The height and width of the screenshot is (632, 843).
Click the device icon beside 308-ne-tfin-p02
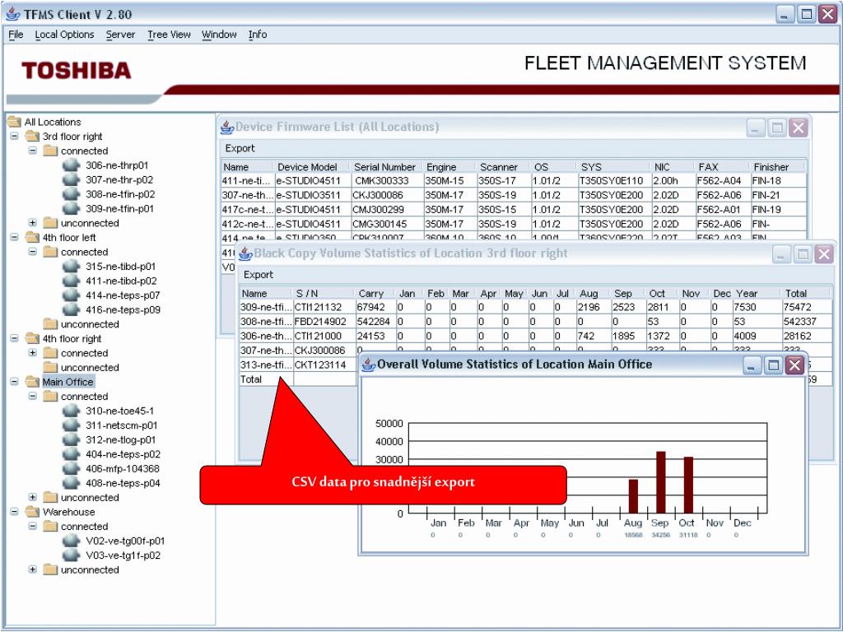click(71, 194)
